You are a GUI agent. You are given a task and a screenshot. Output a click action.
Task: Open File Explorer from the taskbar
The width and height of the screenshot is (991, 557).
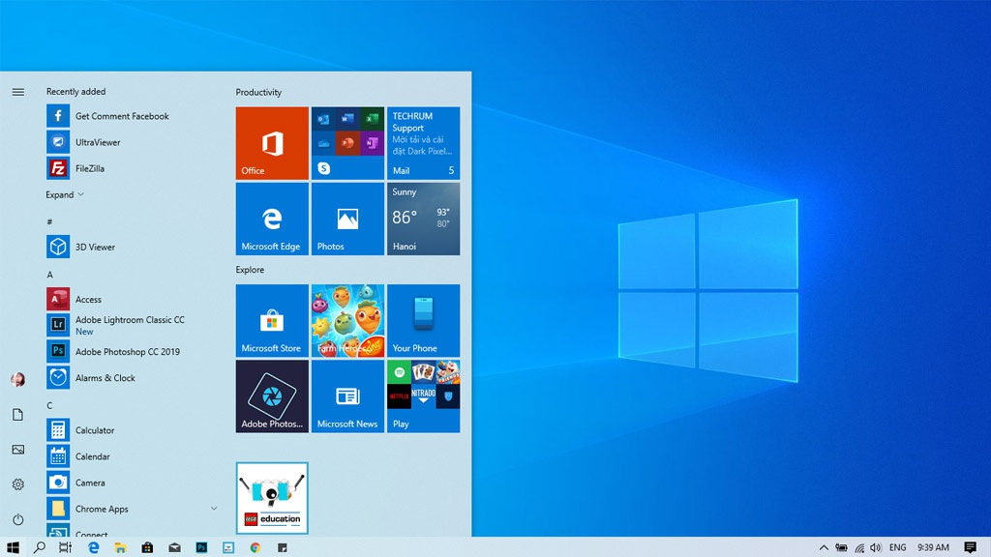point(120,547)
